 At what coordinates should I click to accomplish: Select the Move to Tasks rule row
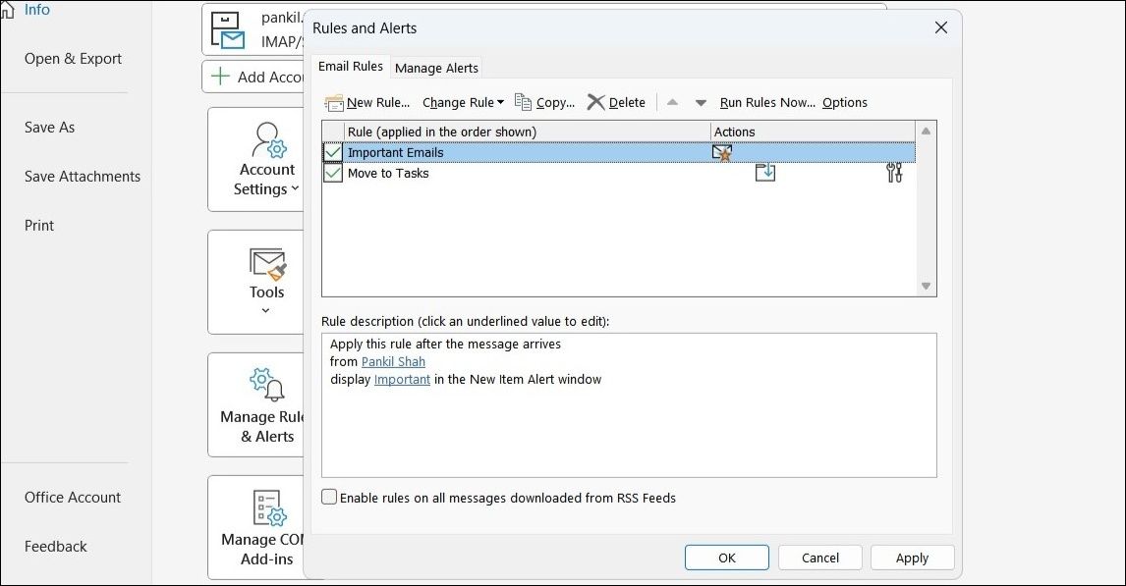(389, 174)
